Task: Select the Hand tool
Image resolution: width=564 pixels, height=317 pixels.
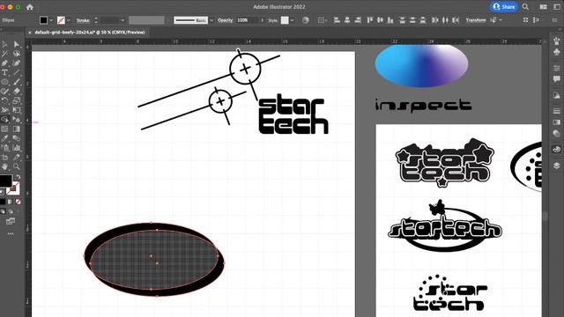Action: (4, 166)
